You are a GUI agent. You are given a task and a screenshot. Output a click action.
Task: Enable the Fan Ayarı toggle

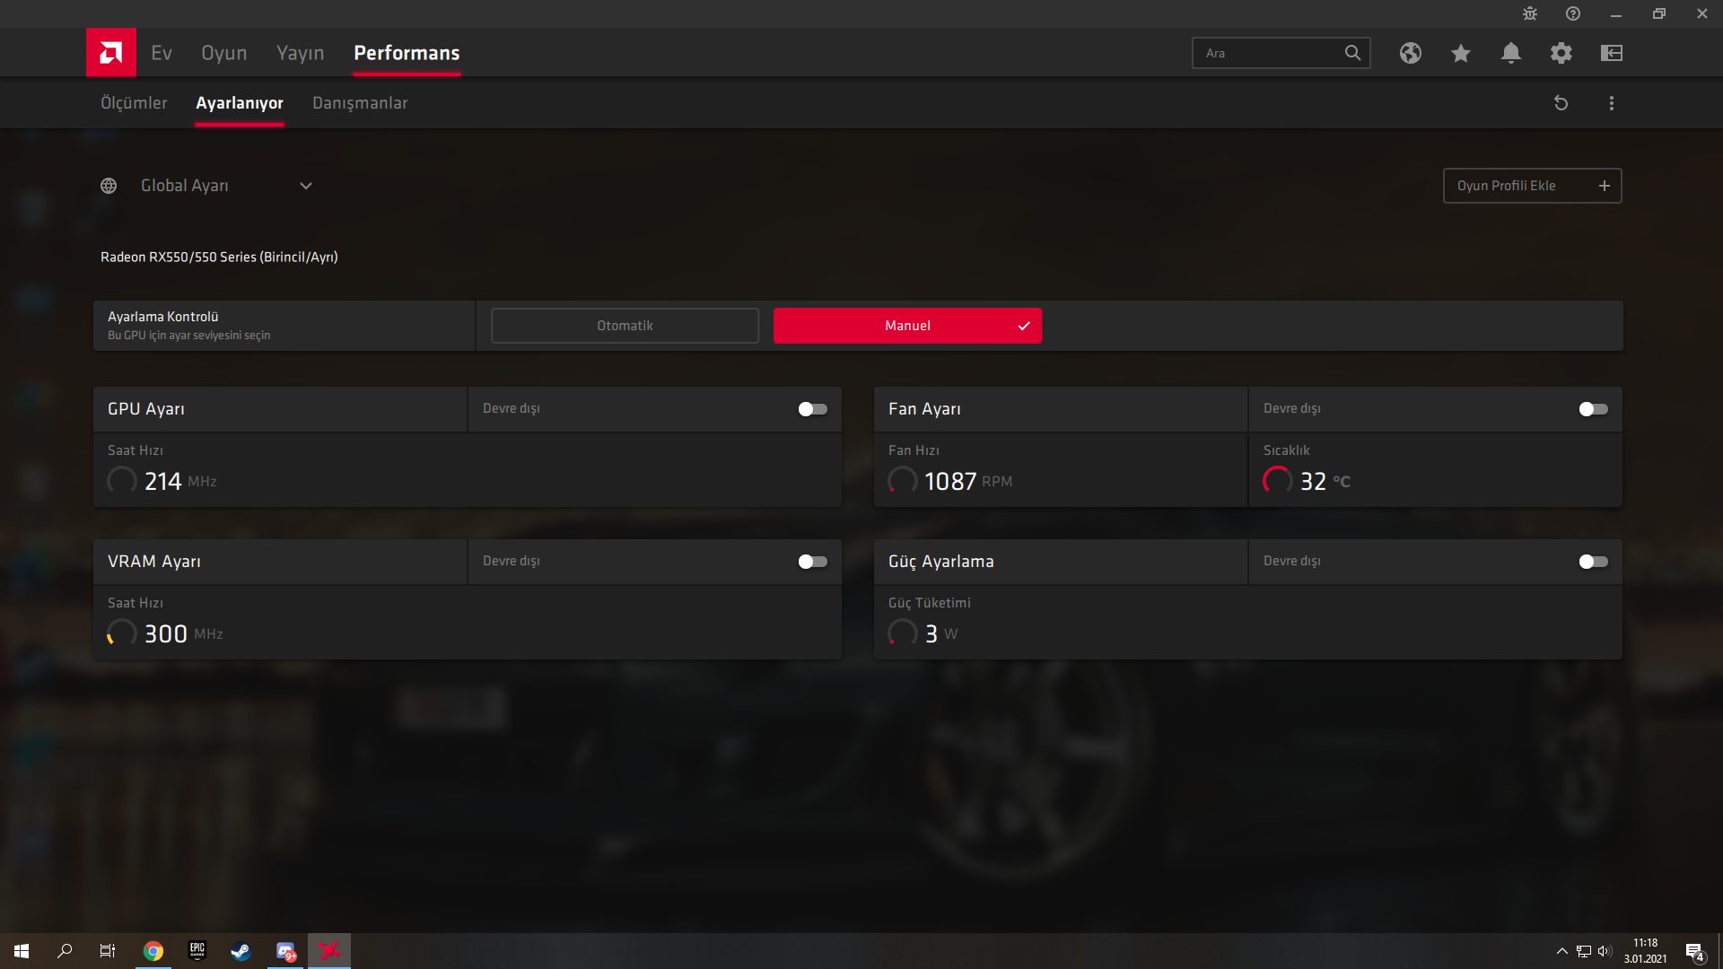1593,409
